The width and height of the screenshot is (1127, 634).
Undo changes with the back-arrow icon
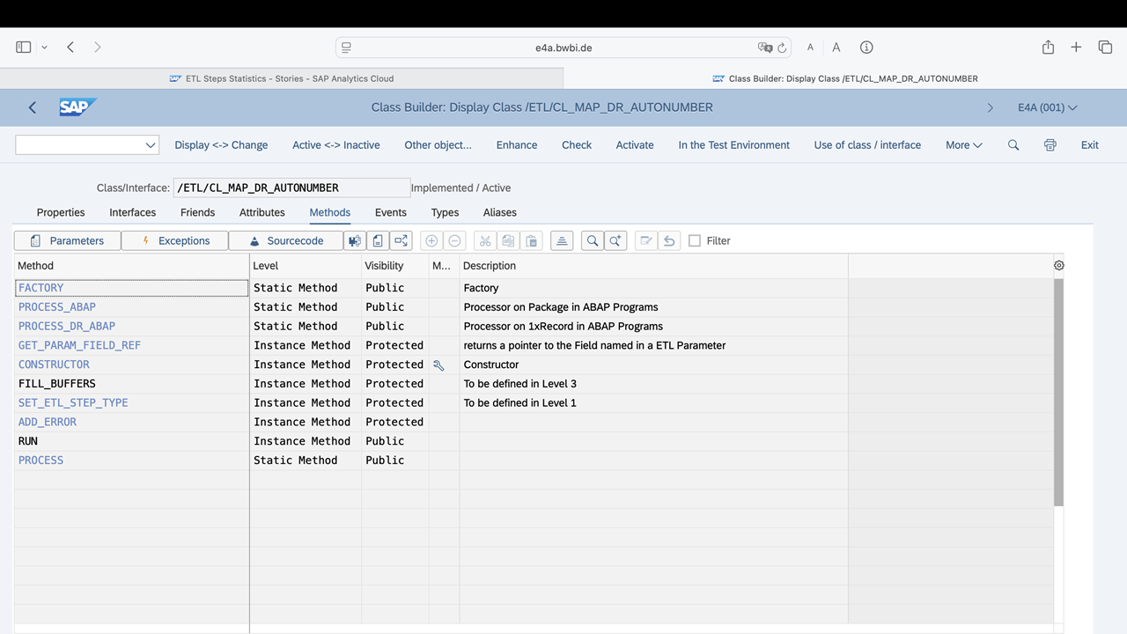(x=668, y=240)
